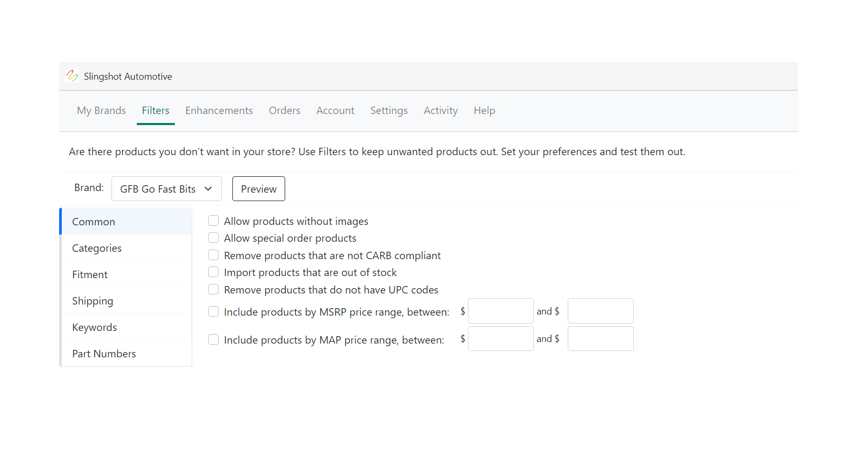Open the Help section
Image resolution: width=845 pixels, height=475 pixels.
tap(484, 110)
